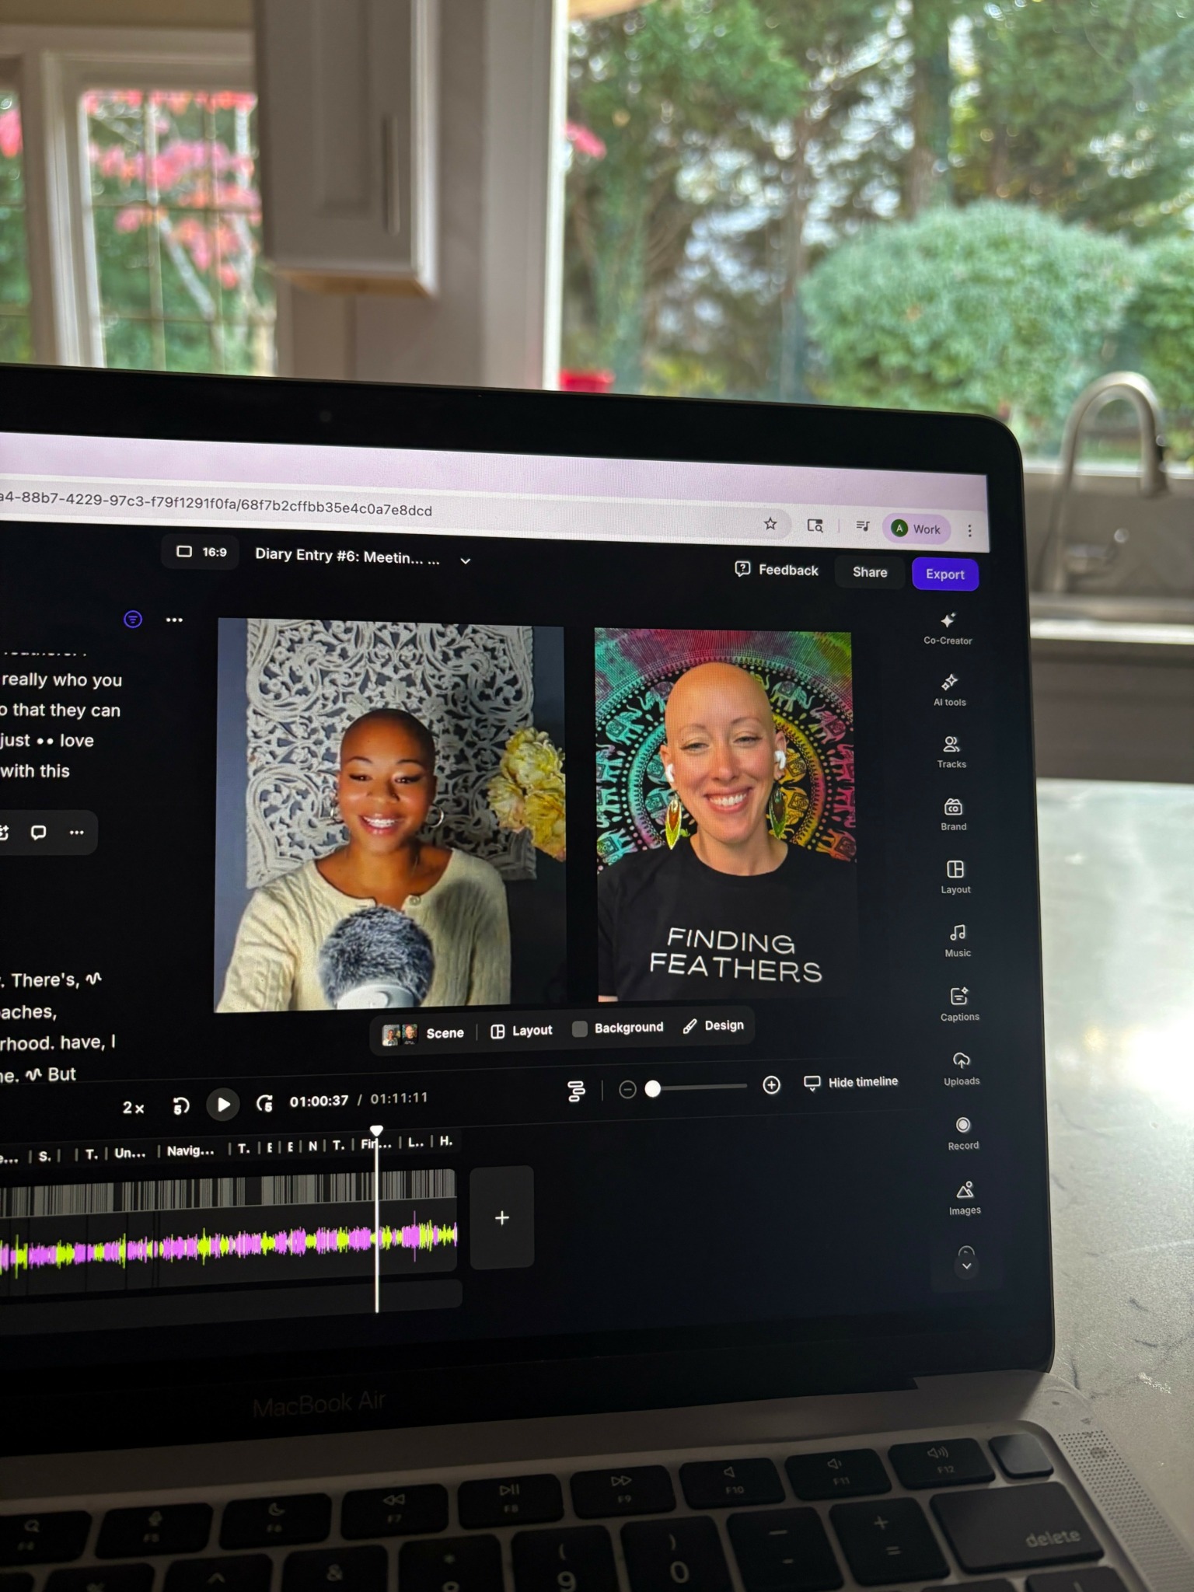Skip back with the rewind button

point(180,1105)
